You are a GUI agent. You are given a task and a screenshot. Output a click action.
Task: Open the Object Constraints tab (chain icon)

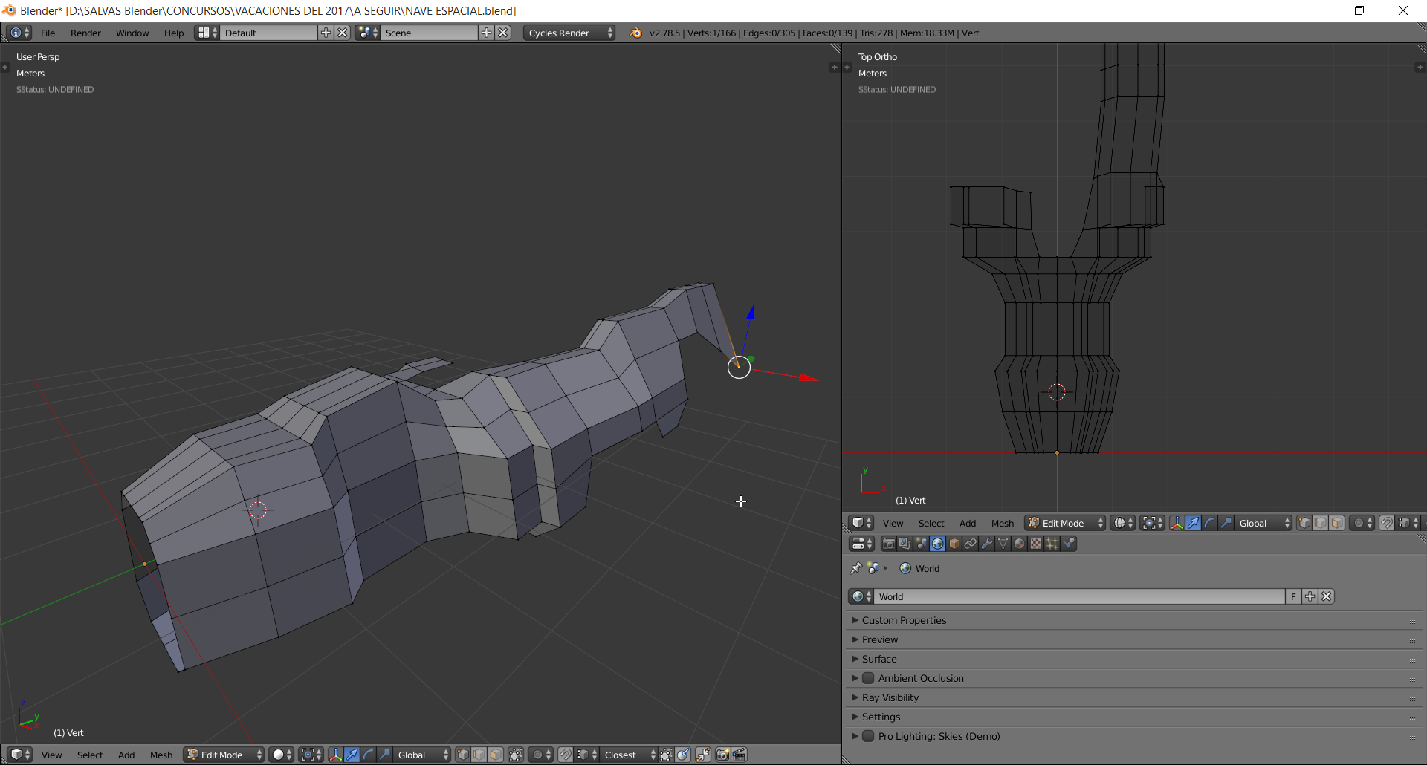coord(971,544)
